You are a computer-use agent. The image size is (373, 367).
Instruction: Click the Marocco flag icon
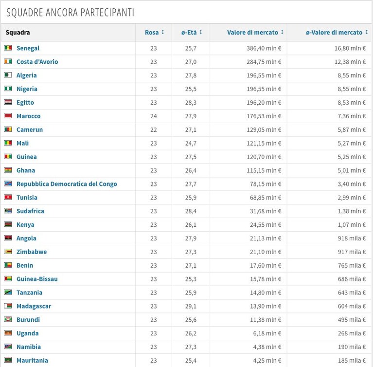coord(8,116)
